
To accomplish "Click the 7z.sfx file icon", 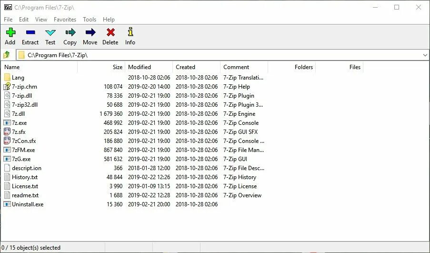I will coord(7,132).
